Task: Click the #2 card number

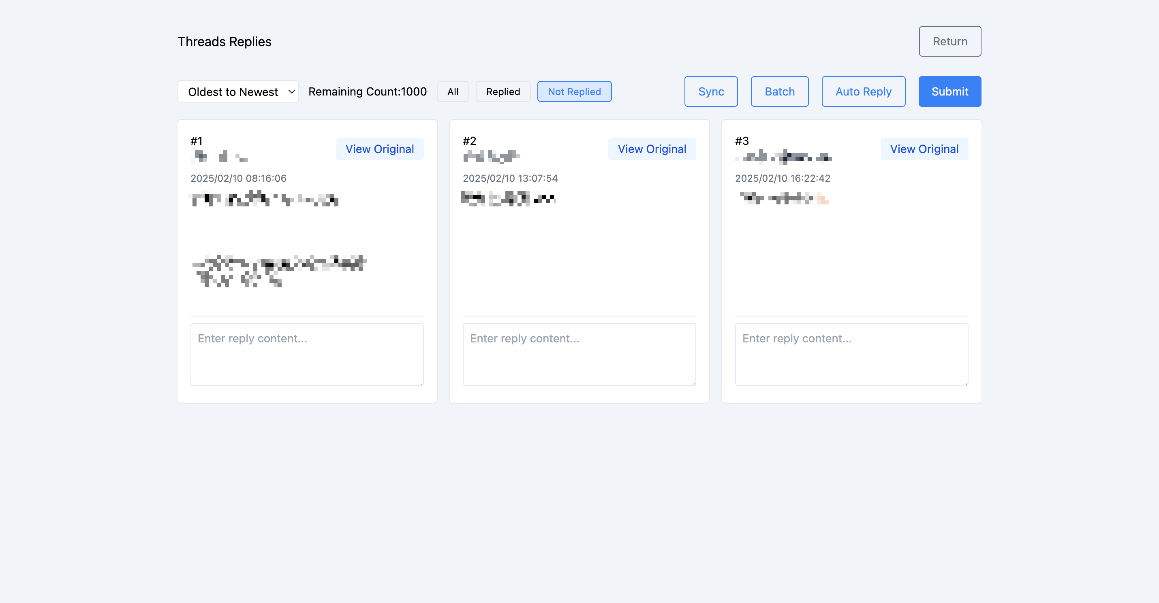Action: click(469, 141)
